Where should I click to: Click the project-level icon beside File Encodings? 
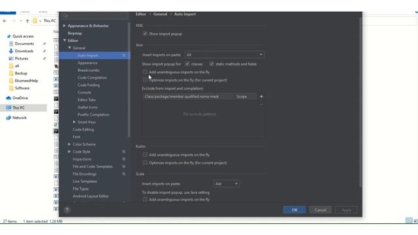124,174
